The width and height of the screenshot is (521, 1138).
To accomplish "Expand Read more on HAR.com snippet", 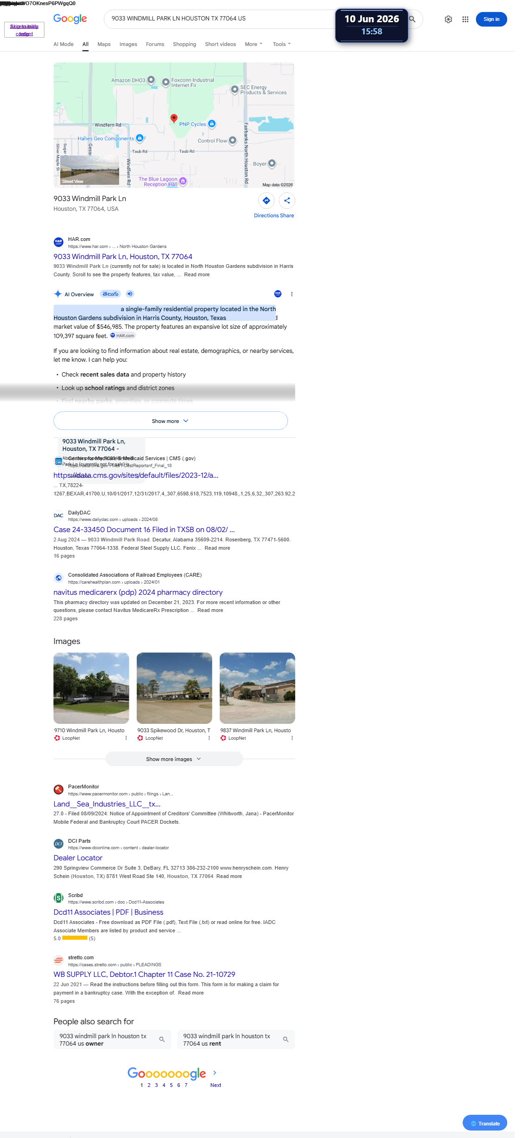I will (197, 274).
